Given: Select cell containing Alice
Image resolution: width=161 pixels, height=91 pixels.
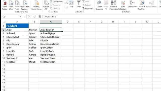Looking at the screenshot, I should (17, 30).
